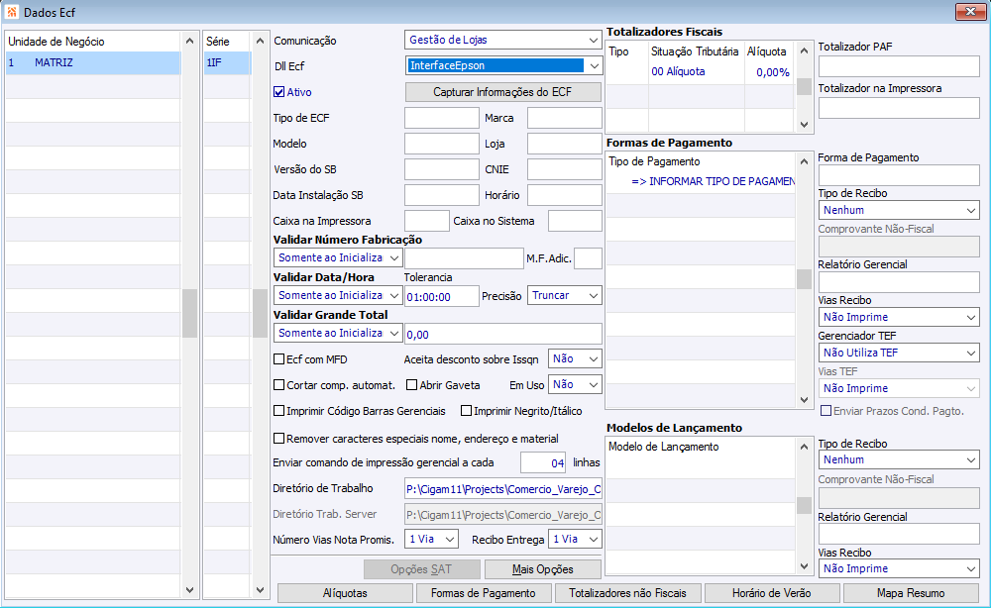Click Capturar Informações do ECF button

pyautogui.click(x=502, y=92)
